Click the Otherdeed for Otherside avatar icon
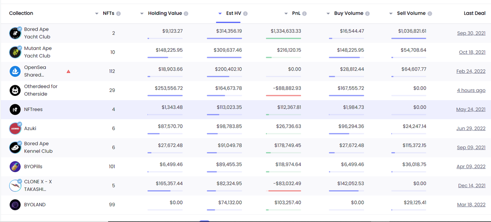The height and width of the screenshot is (222, 491). click(x=15, y=90)
